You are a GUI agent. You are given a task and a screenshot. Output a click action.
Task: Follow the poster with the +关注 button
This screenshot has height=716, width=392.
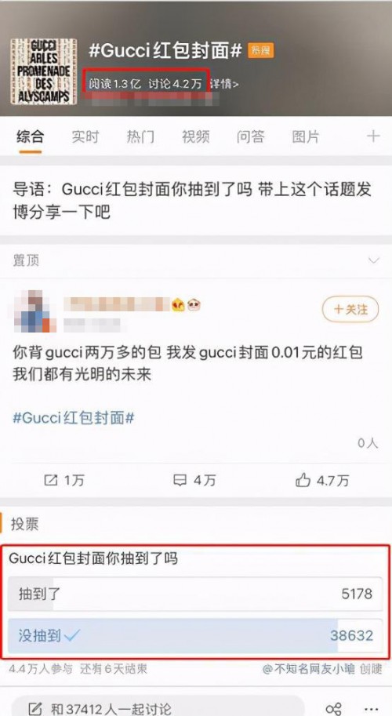[350, 310]
